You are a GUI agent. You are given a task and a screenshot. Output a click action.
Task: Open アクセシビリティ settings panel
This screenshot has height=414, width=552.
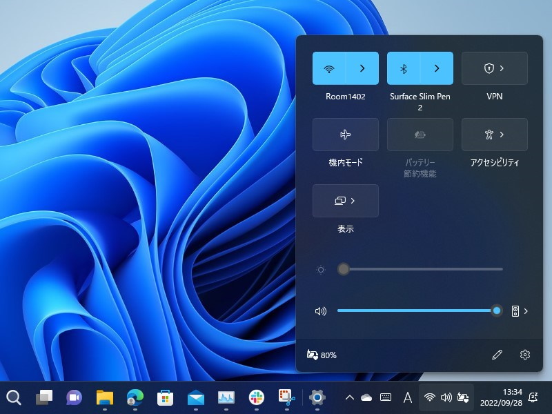tap(494, 135)
